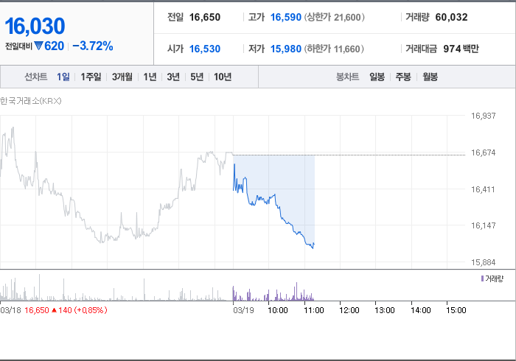Click the red 16,650 previous close text
Screen dimensions: 516x361
pyautogui.click(x=37, y=310)
